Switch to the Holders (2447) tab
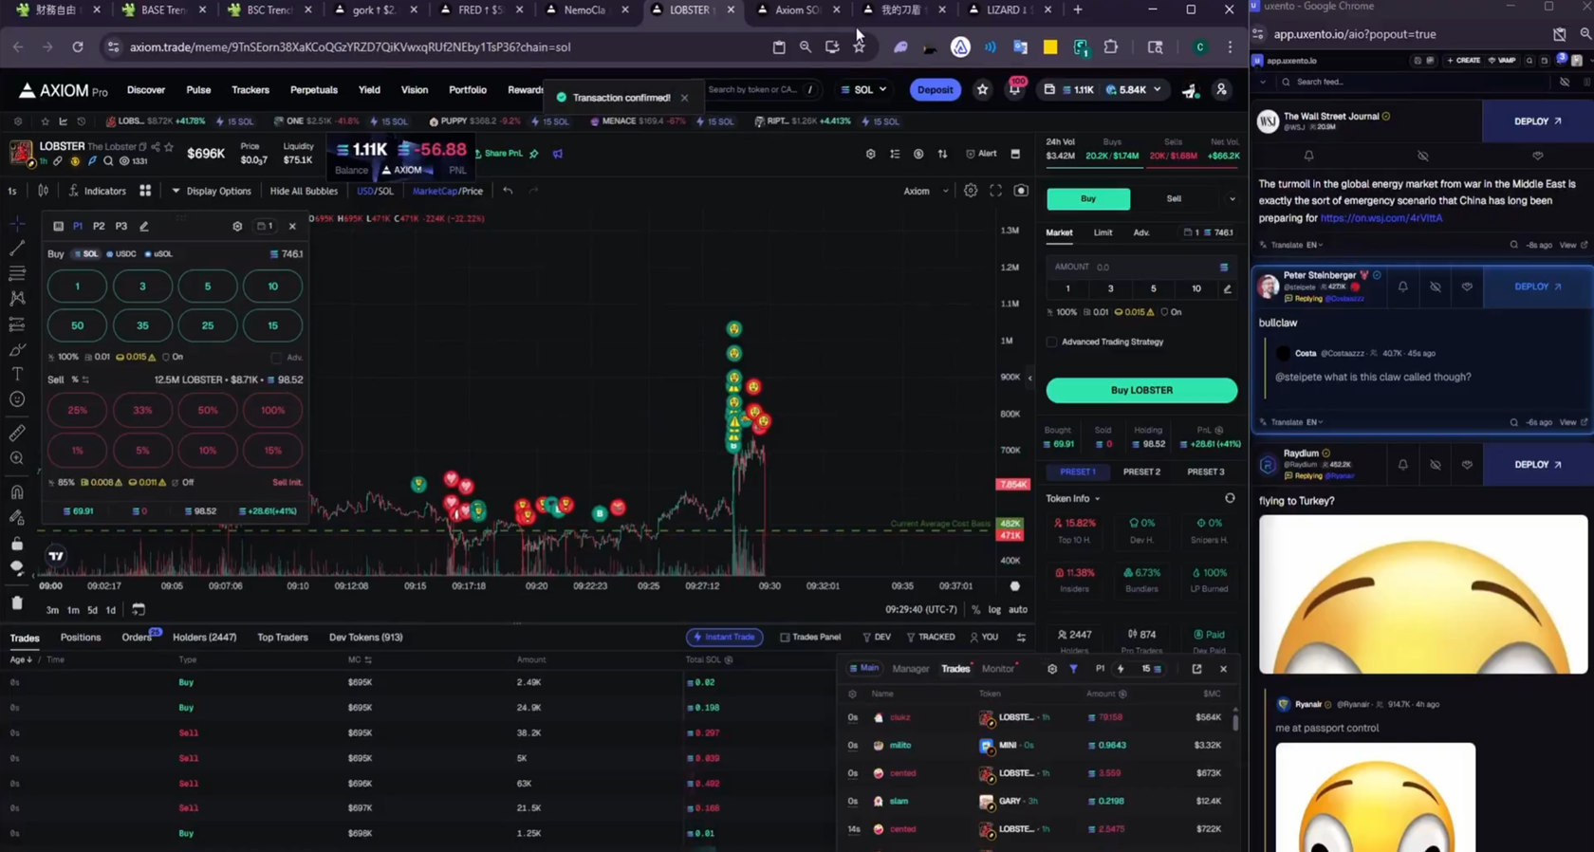 [204, 638]
